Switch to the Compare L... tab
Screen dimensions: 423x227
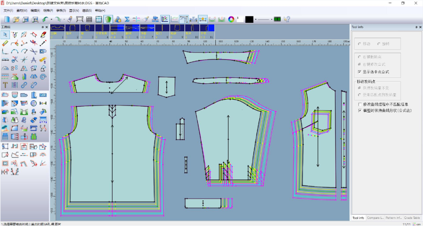(375, 218)
